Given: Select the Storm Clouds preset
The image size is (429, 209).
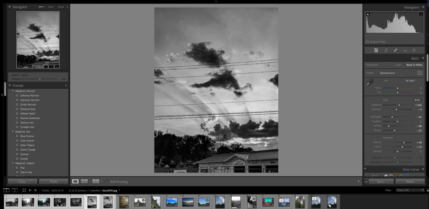Looking at the screenshot, I should [28, 150].
